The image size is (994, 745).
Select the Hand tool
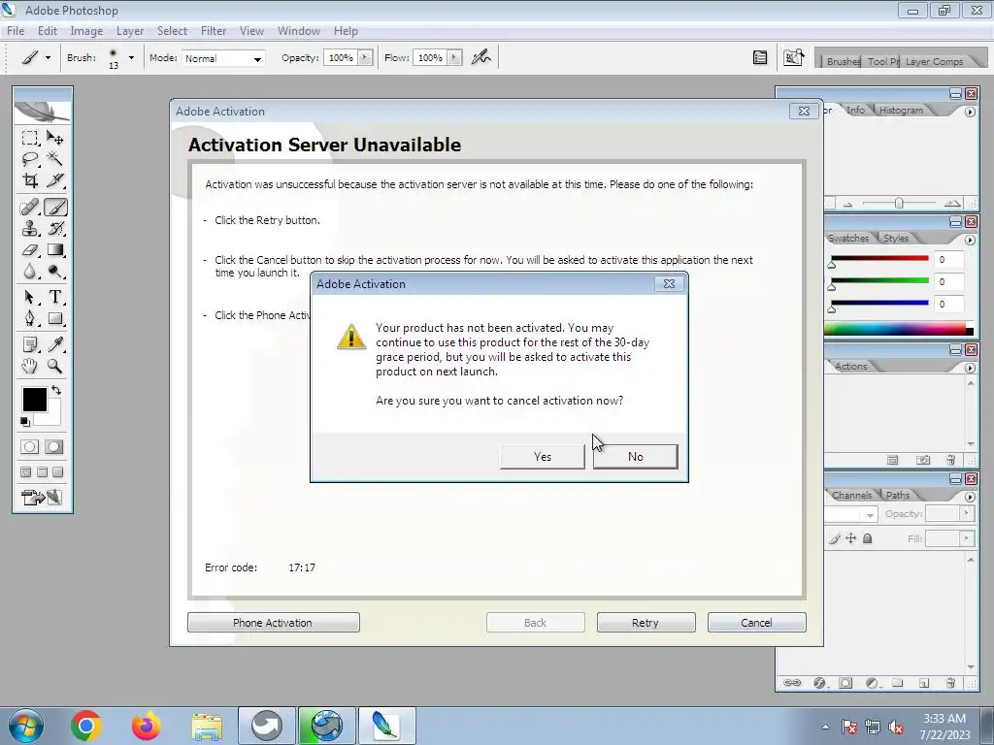pos(29,366)
